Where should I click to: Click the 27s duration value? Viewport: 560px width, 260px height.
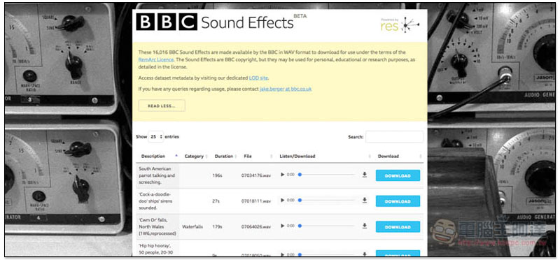point(216,201)
